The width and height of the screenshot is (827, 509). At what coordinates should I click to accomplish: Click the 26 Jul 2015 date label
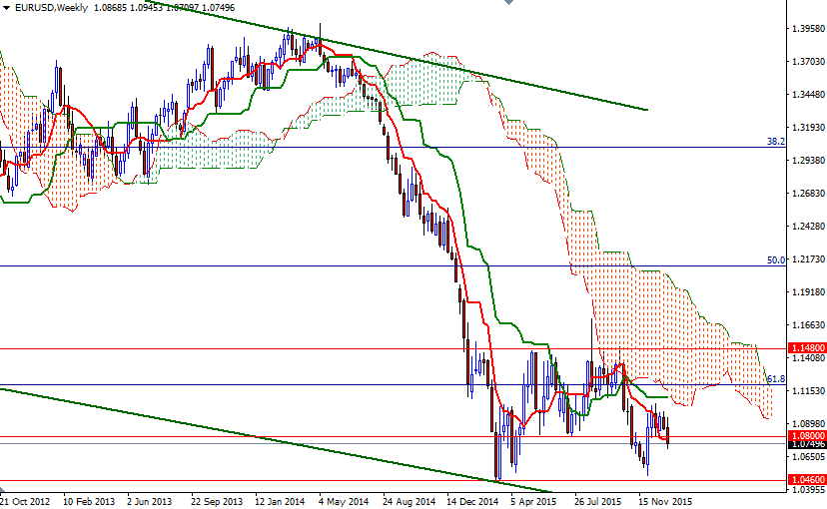click(x=597, y=502)
